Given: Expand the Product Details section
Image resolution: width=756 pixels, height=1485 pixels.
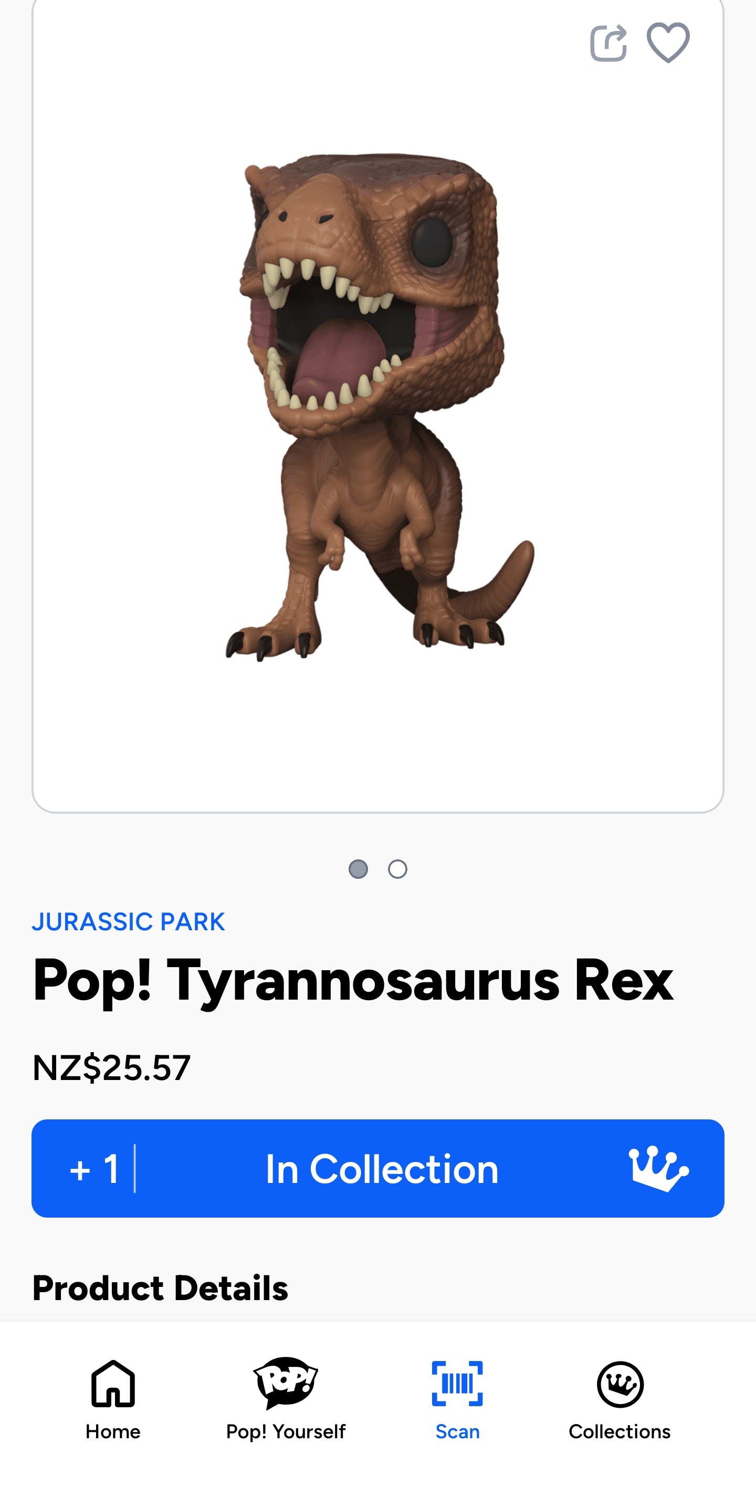Looking at the screenshot, I should click(x=160, y=1289).
